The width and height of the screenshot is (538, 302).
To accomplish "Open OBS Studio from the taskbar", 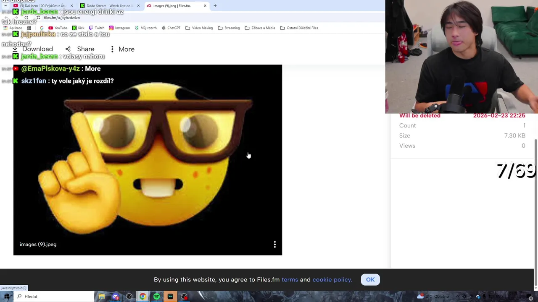I will point(129,297).
